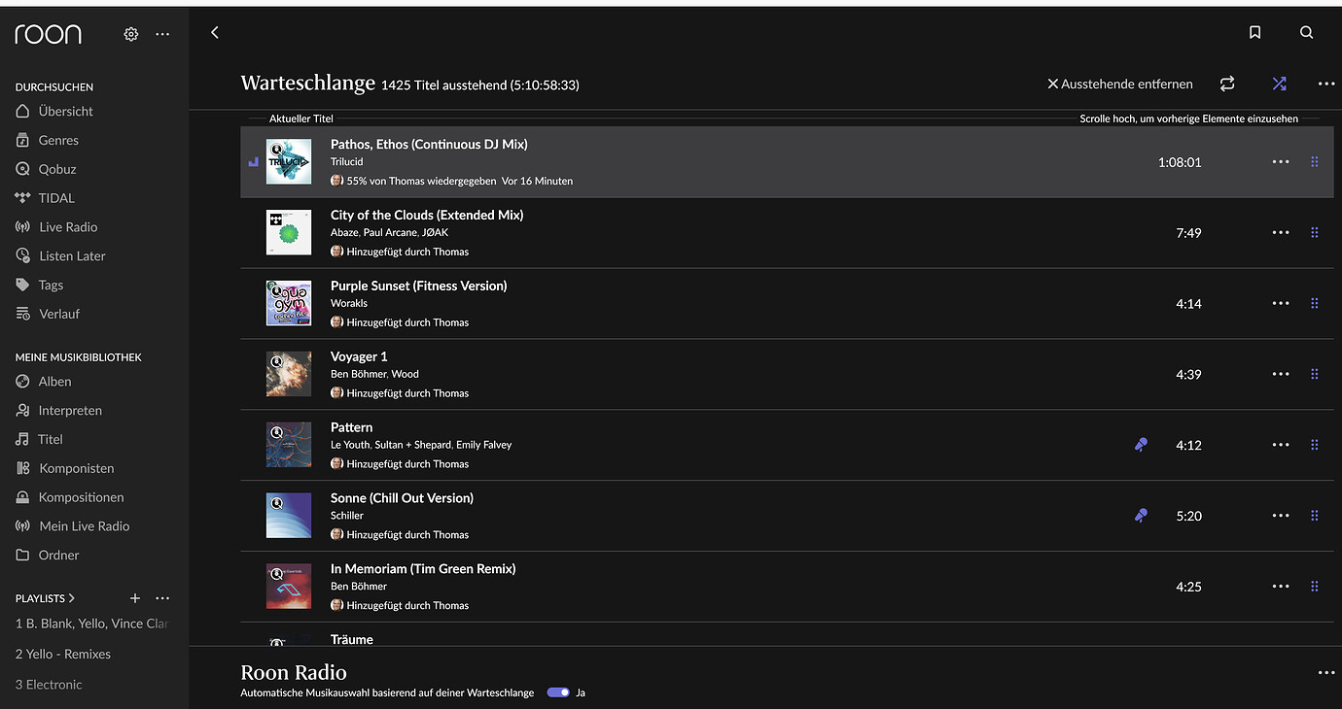Disable the Roon Radio switch
The height and width of the screenshot is (709, 1342).
[x=558, y=692]
